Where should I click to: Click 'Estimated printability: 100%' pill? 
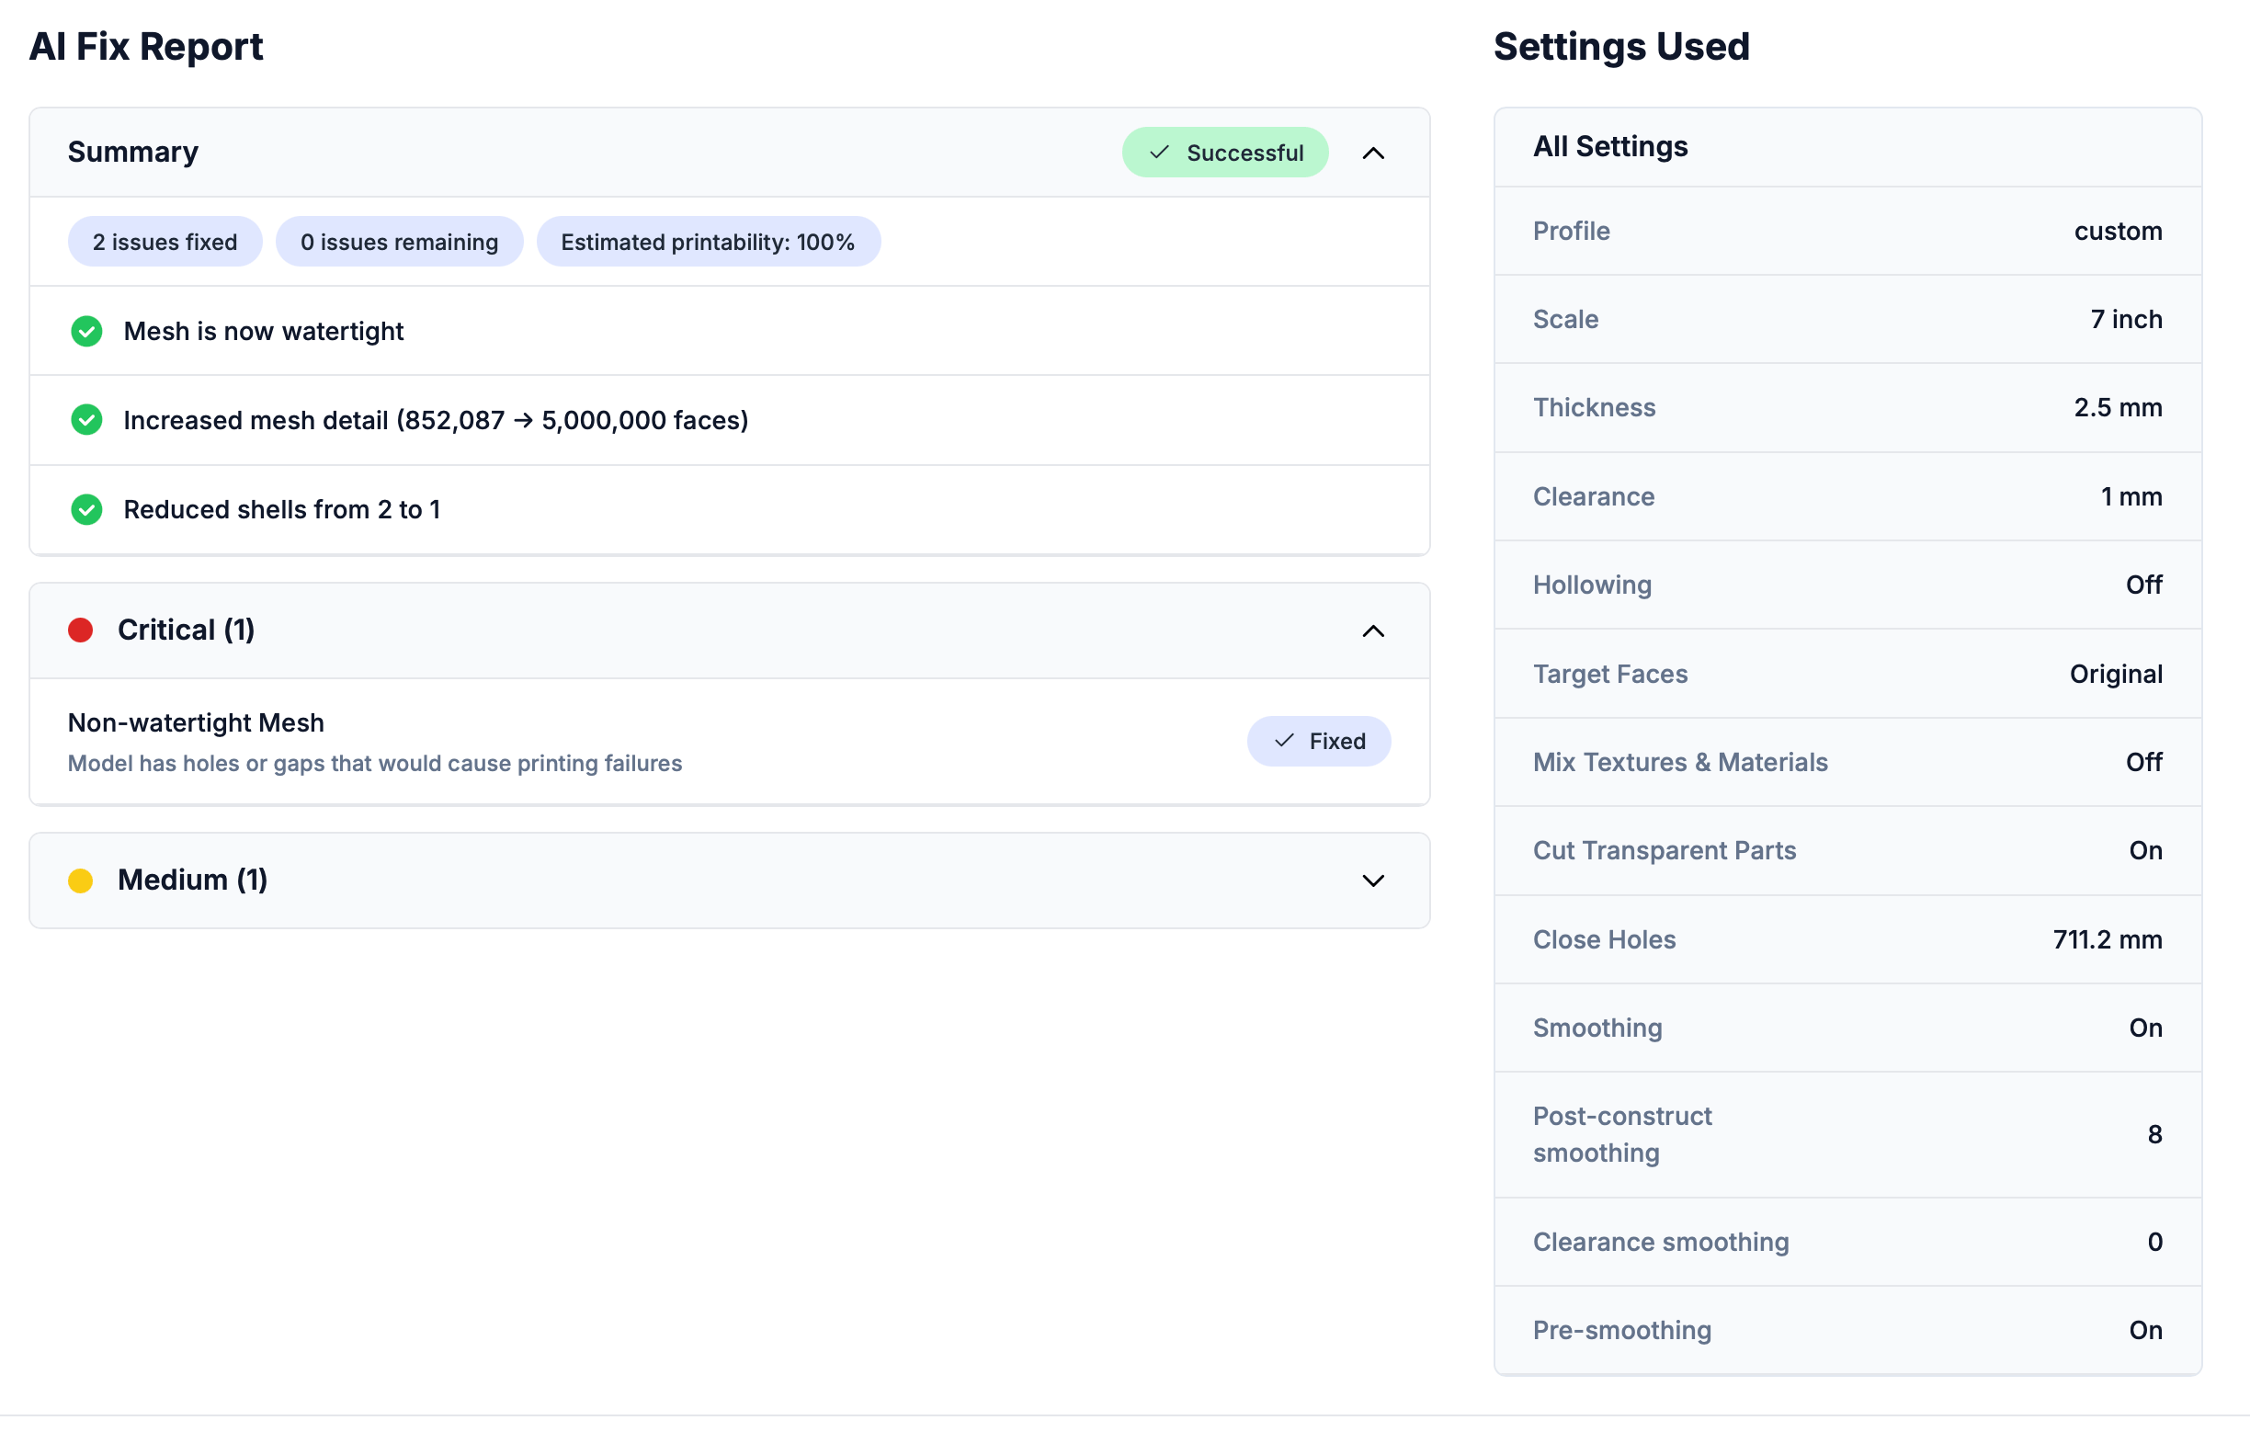point(708,242)
